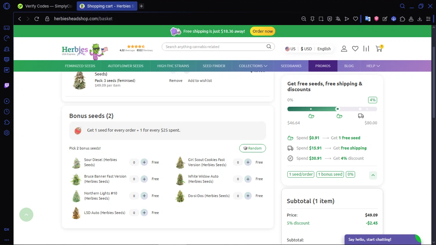Screen dimensions: 436x245
Task: Click the rewards progress bar handle
Action: point(337,109)
